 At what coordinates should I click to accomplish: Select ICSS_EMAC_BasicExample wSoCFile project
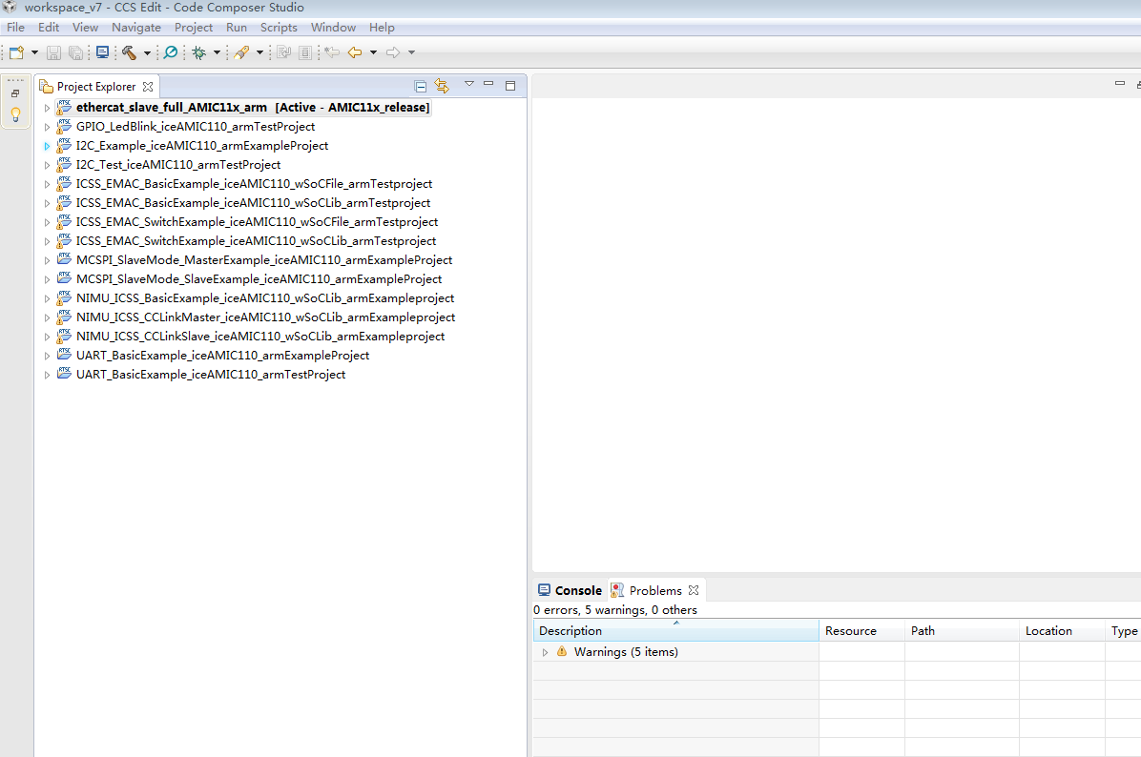pos(254,184)
